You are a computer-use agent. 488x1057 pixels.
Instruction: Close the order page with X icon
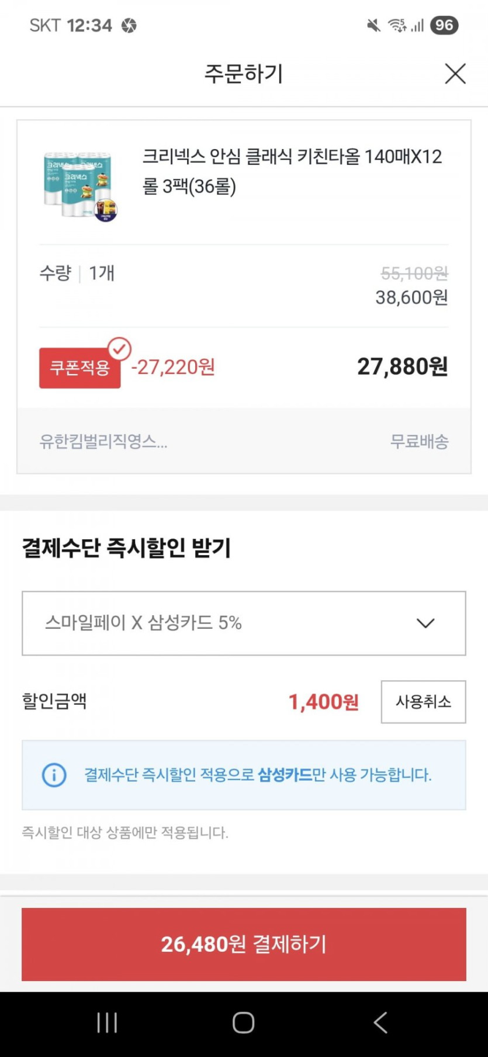pos(455,74)
